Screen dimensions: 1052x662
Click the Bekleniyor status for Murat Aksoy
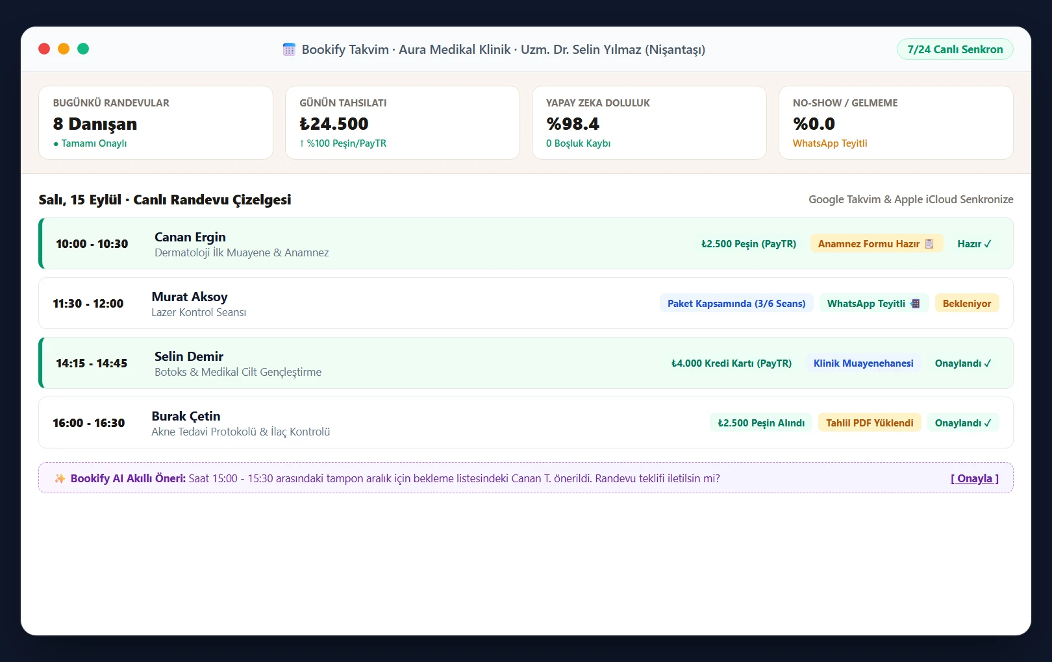coord(967,304)
